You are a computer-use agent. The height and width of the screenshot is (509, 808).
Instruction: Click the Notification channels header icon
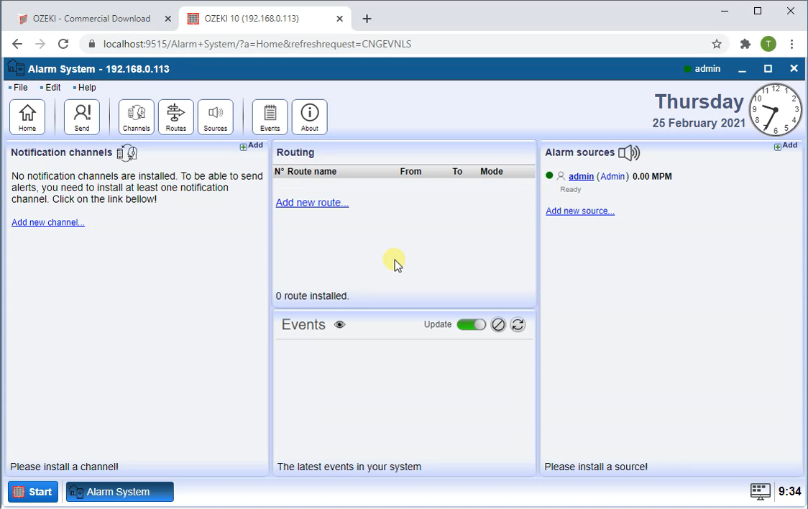click(x=127, y=153)
